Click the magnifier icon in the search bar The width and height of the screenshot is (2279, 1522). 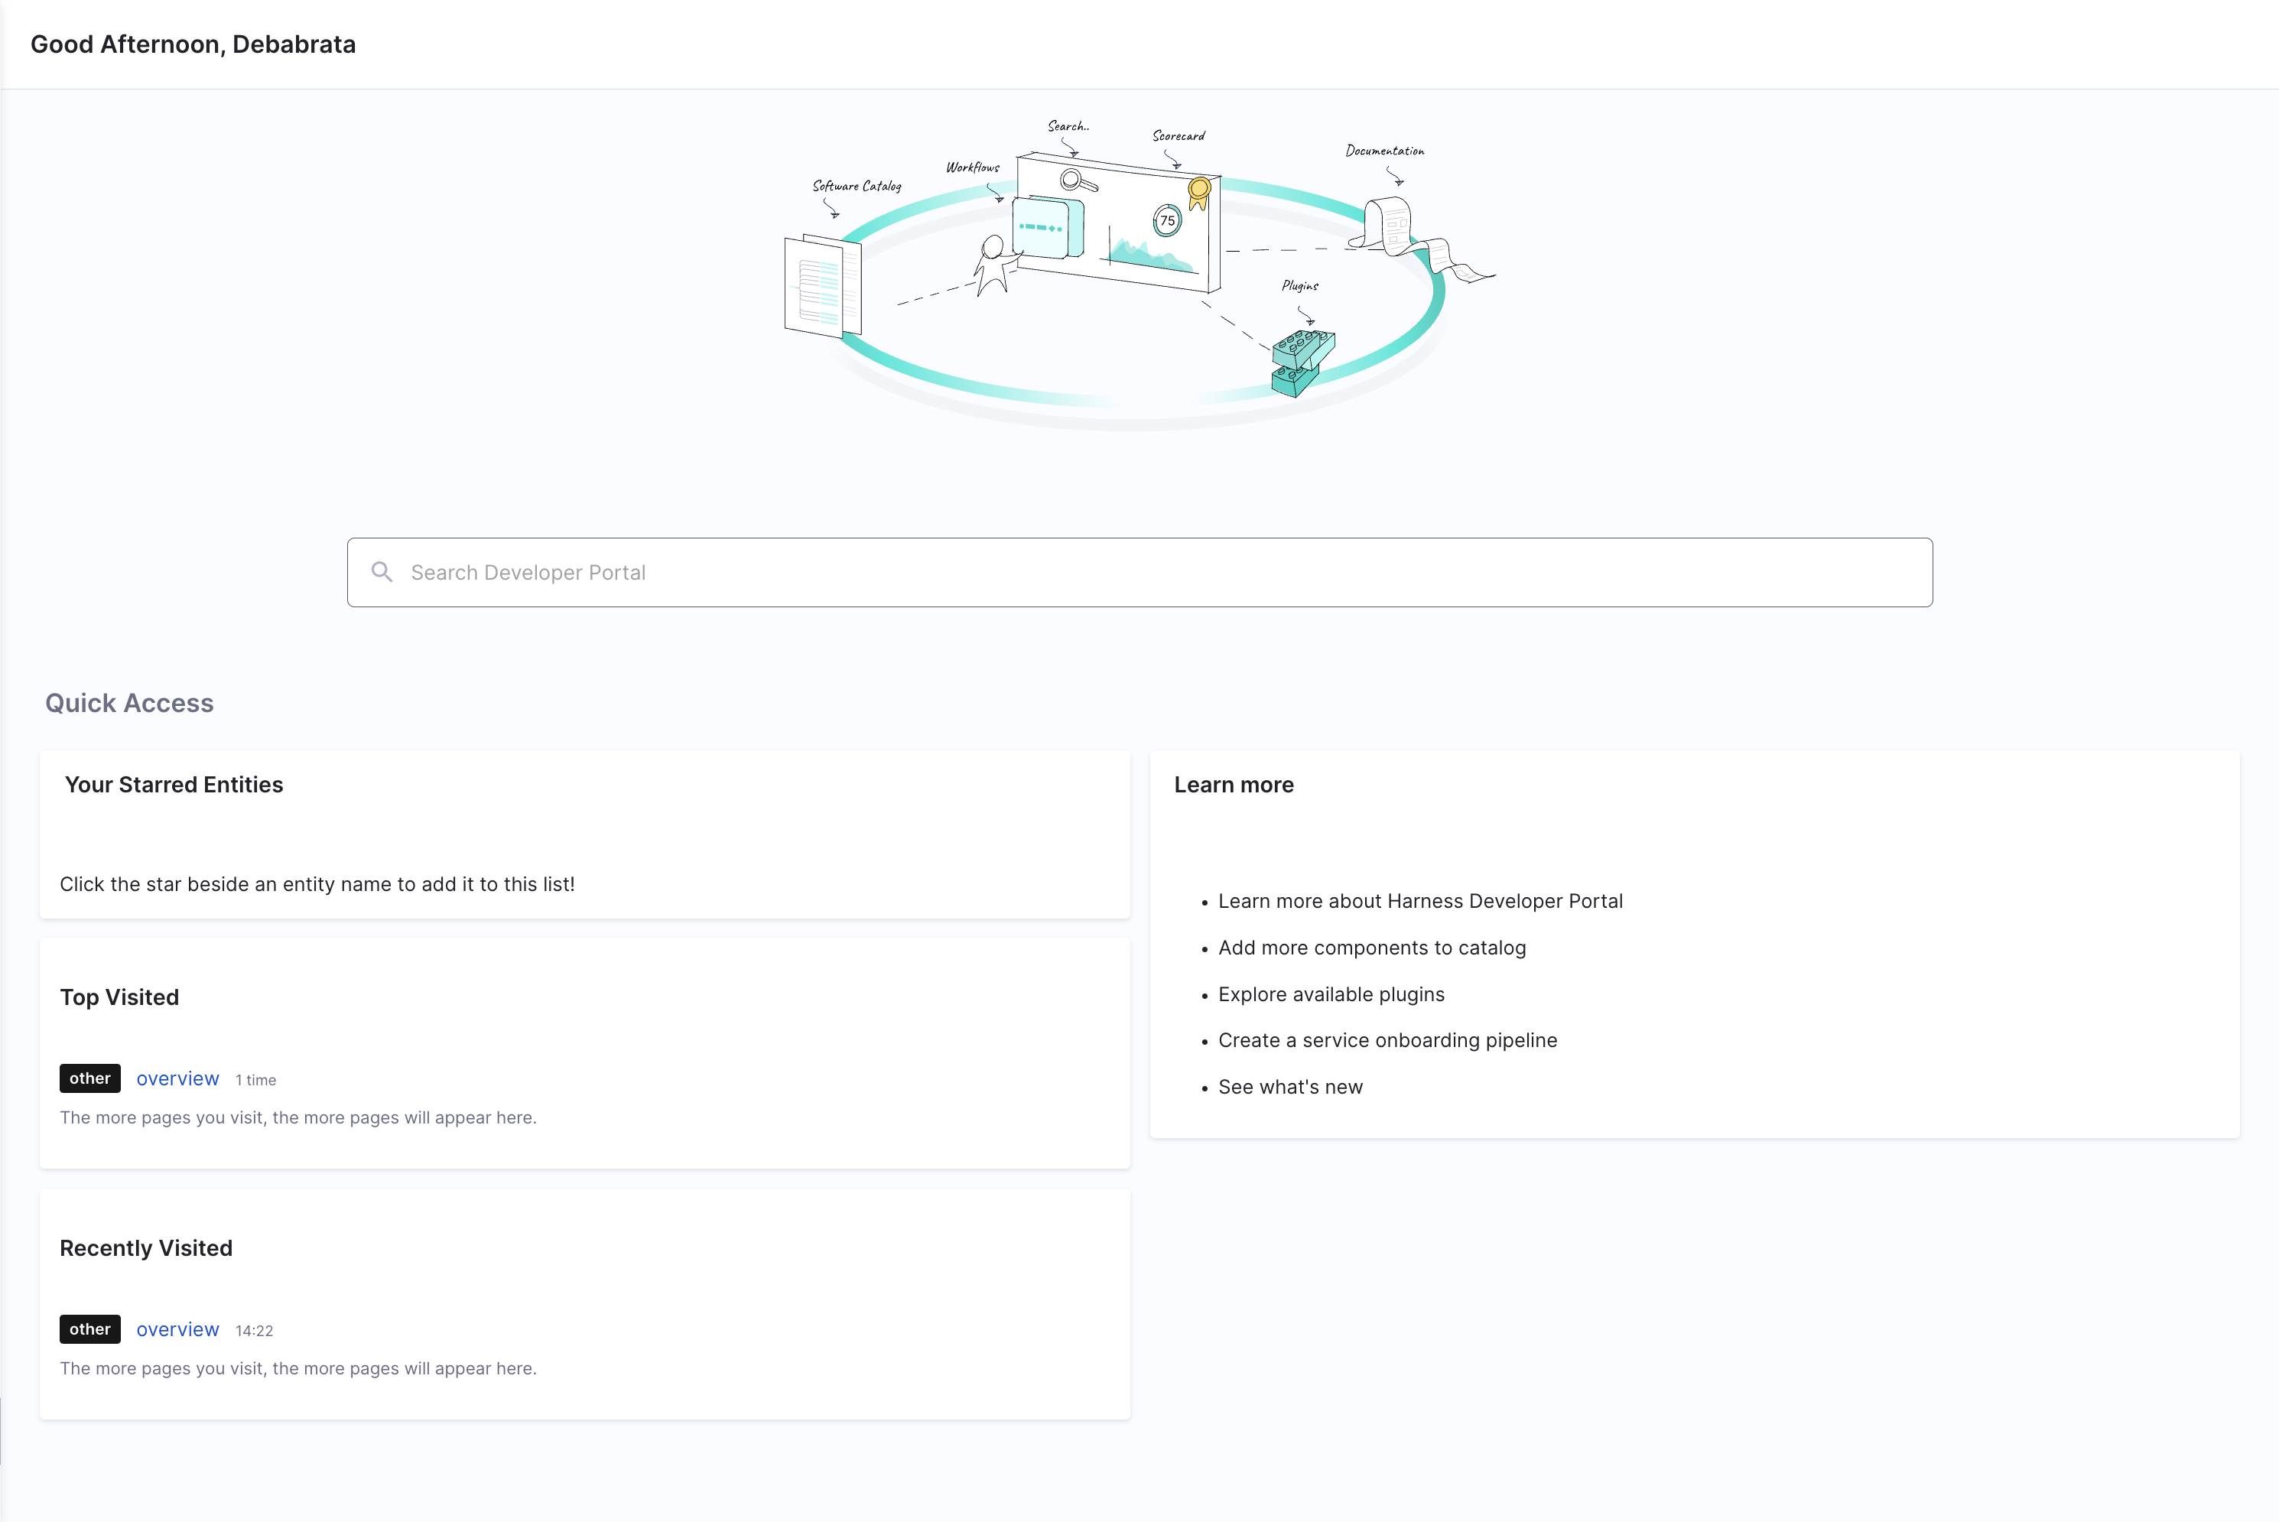click(382, 573)
